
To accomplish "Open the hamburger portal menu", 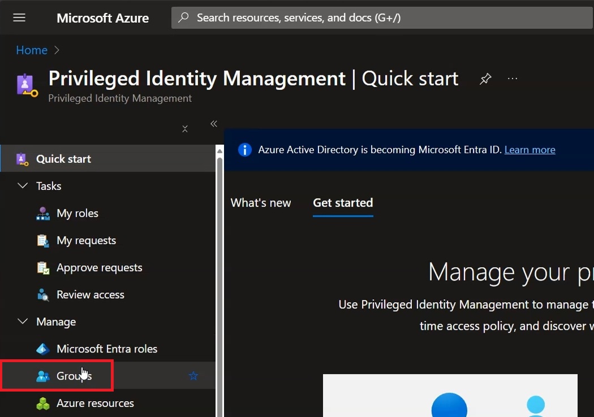I will [19, 18].
